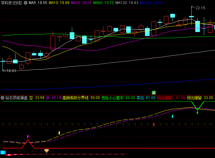Viewport: 215px width, 158px height.
Task: Click the candlestick with the 22.15 high
Action: click(192, 17)
